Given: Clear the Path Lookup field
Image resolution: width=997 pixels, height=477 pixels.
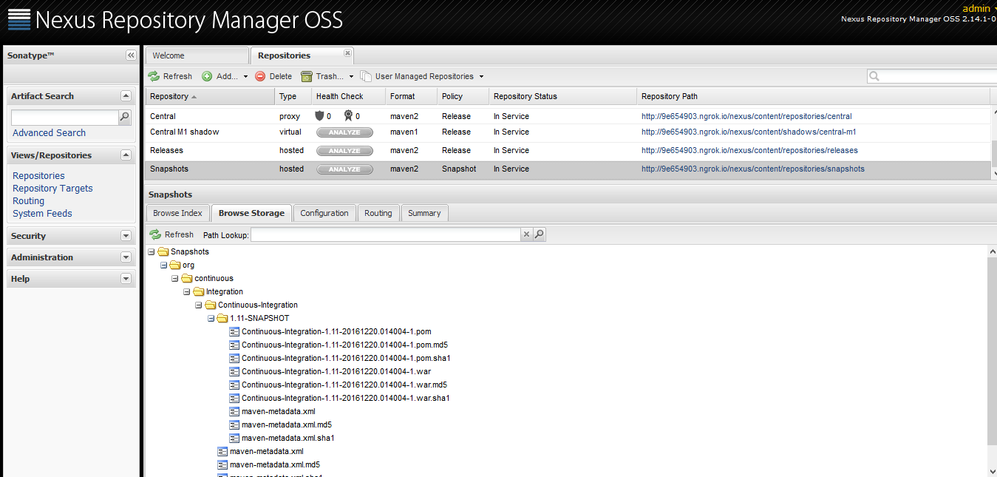Looking at the screenshot, I should click(527, 234).
